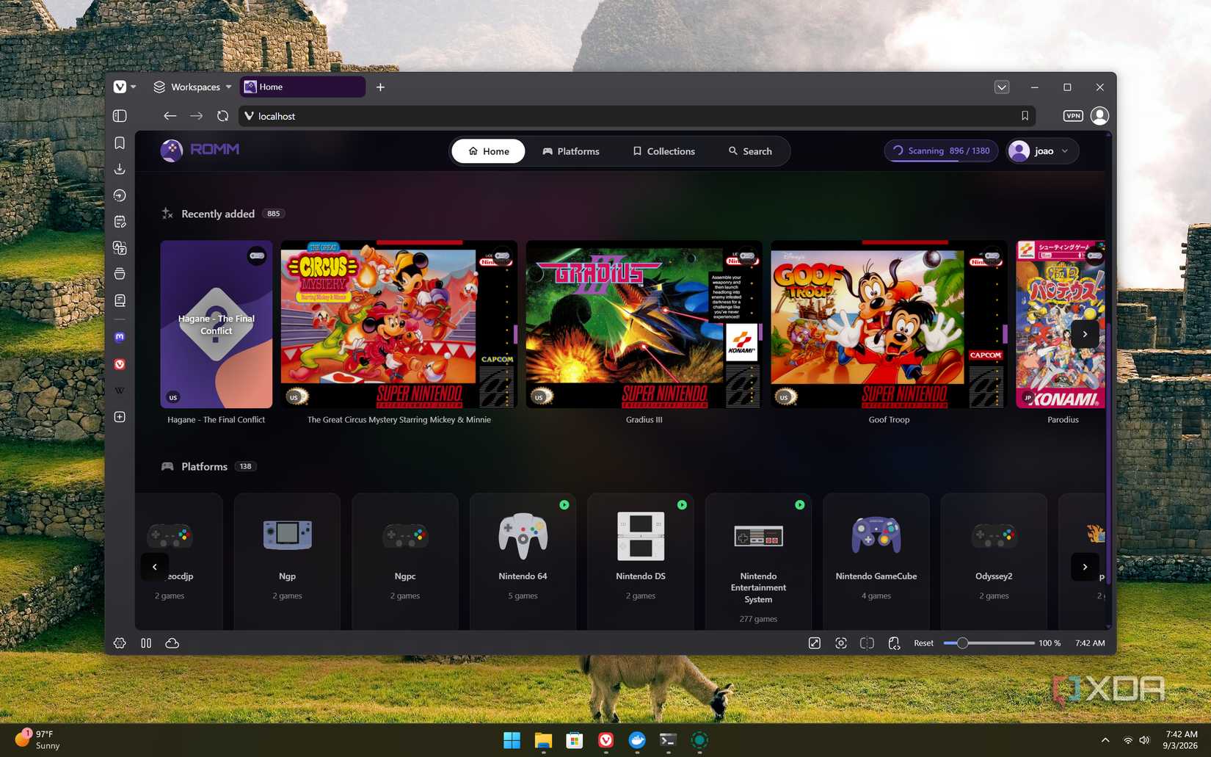The width and height of the screenshot is (1211, 757).
Task: Open the Odyssey2 platform card
Action: [x=994, y=562]
